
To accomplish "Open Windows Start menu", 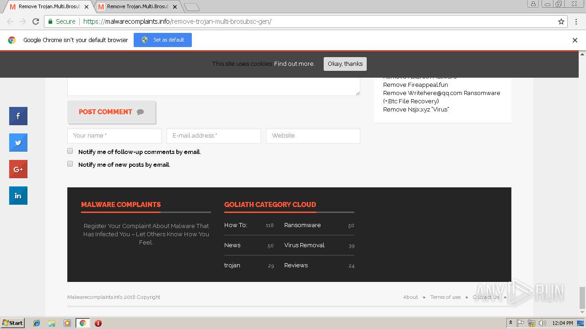I will click(12, 323).
